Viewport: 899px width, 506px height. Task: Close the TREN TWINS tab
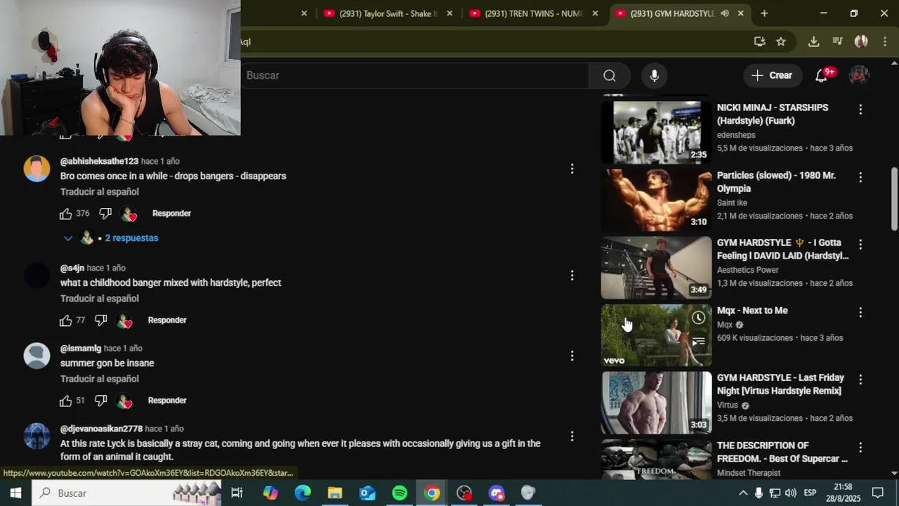595,13
